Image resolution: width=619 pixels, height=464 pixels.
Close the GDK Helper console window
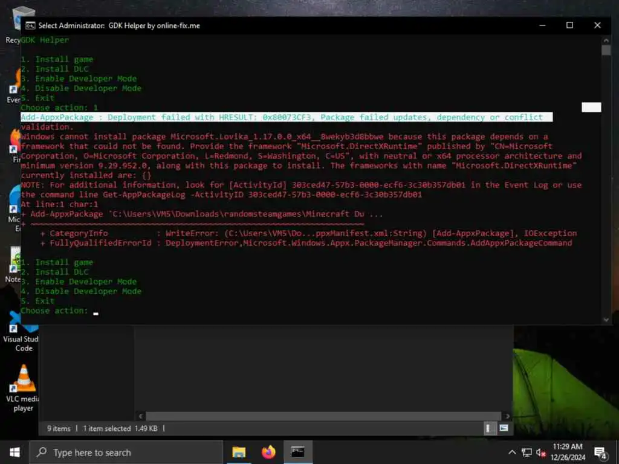[x=597, y=25]
